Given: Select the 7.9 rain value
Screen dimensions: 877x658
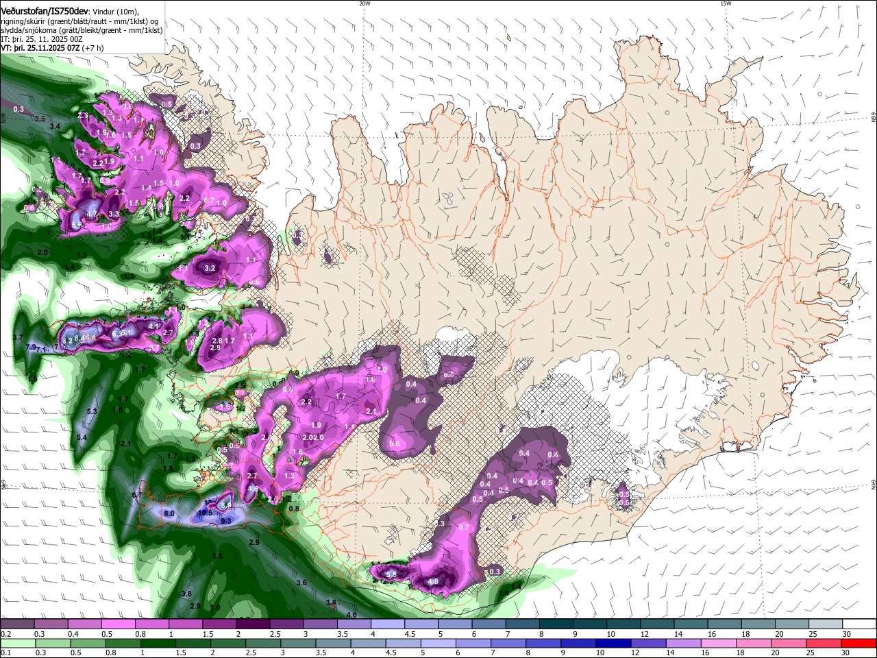Looking at the screenshot, I should click(x=31, y=348).
